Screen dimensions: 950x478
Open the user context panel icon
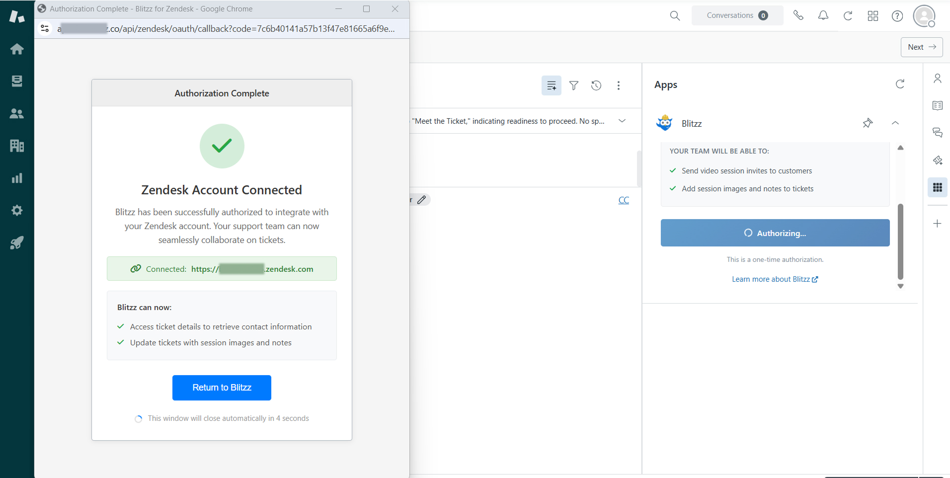coord(938,79)
